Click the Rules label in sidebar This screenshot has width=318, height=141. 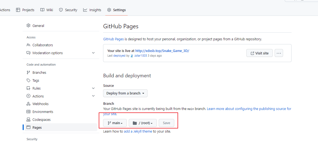coord(37,88)
